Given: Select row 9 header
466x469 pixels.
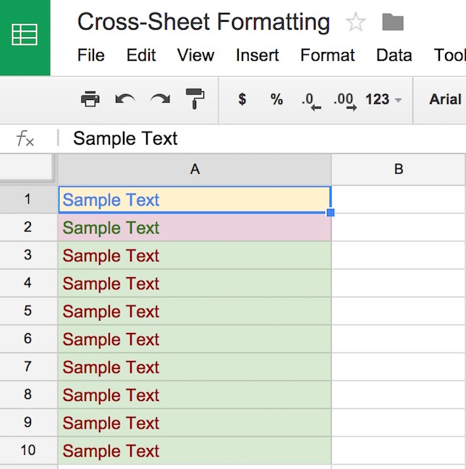Looking at the screenshot, I should (x=28, y=422).
